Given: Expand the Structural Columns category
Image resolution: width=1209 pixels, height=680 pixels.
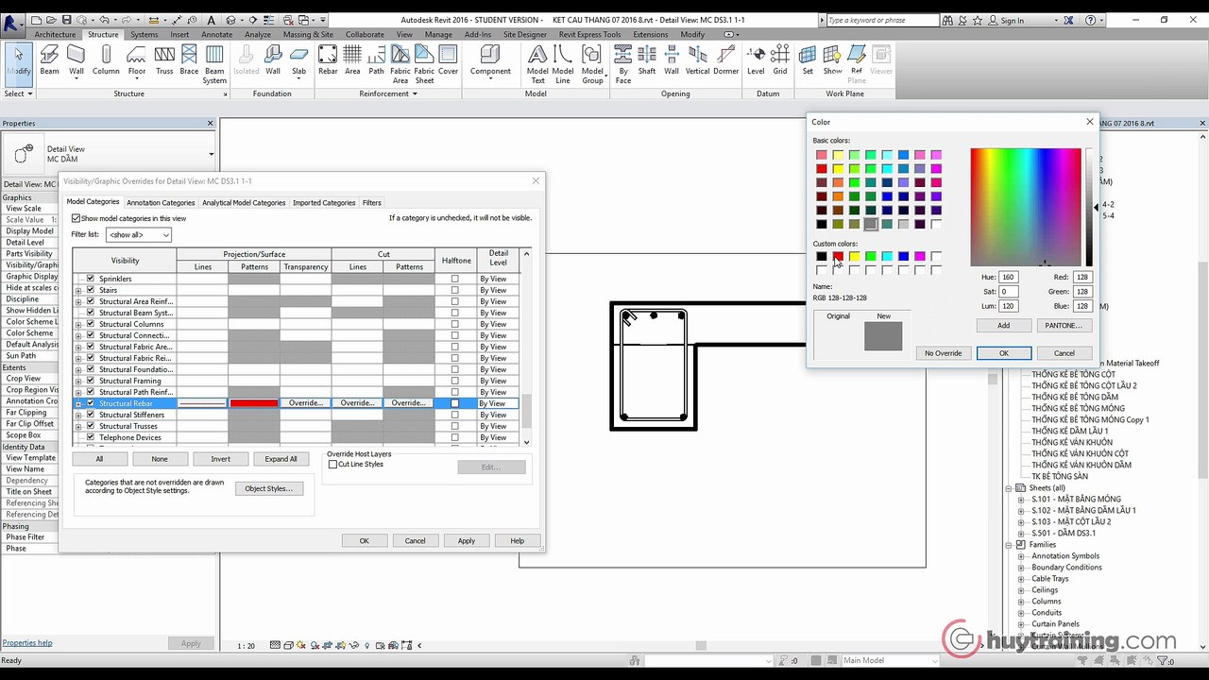Looking at the screenshot, I should 78,324.
